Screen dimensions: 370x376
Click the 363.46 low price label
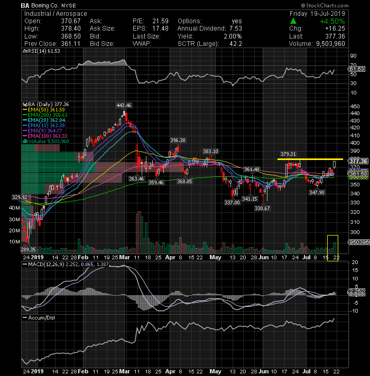pyautogui.click(x=136, y=178)
